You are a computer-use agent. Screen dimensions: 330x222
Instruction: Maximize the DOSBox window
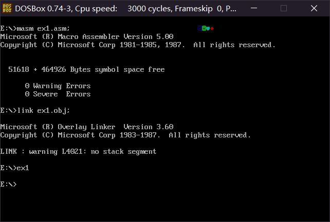tap(284, 8)
